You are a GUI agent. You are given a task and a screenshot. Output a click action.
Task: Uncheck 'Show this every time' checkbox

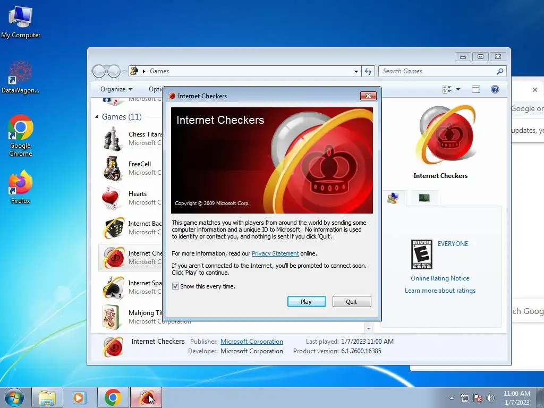pos(175,286)
